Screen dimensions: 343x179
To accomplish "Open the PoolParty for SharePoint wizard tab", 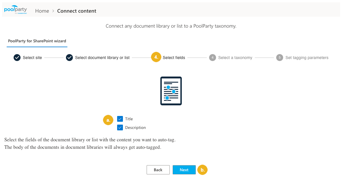I will [x=37, y=41].
